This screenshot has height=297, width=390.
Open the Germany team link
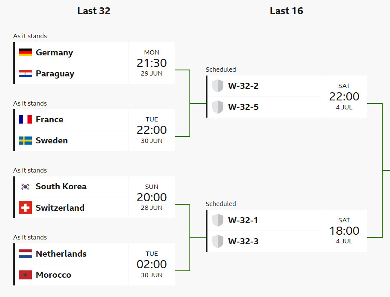[54, 53]
